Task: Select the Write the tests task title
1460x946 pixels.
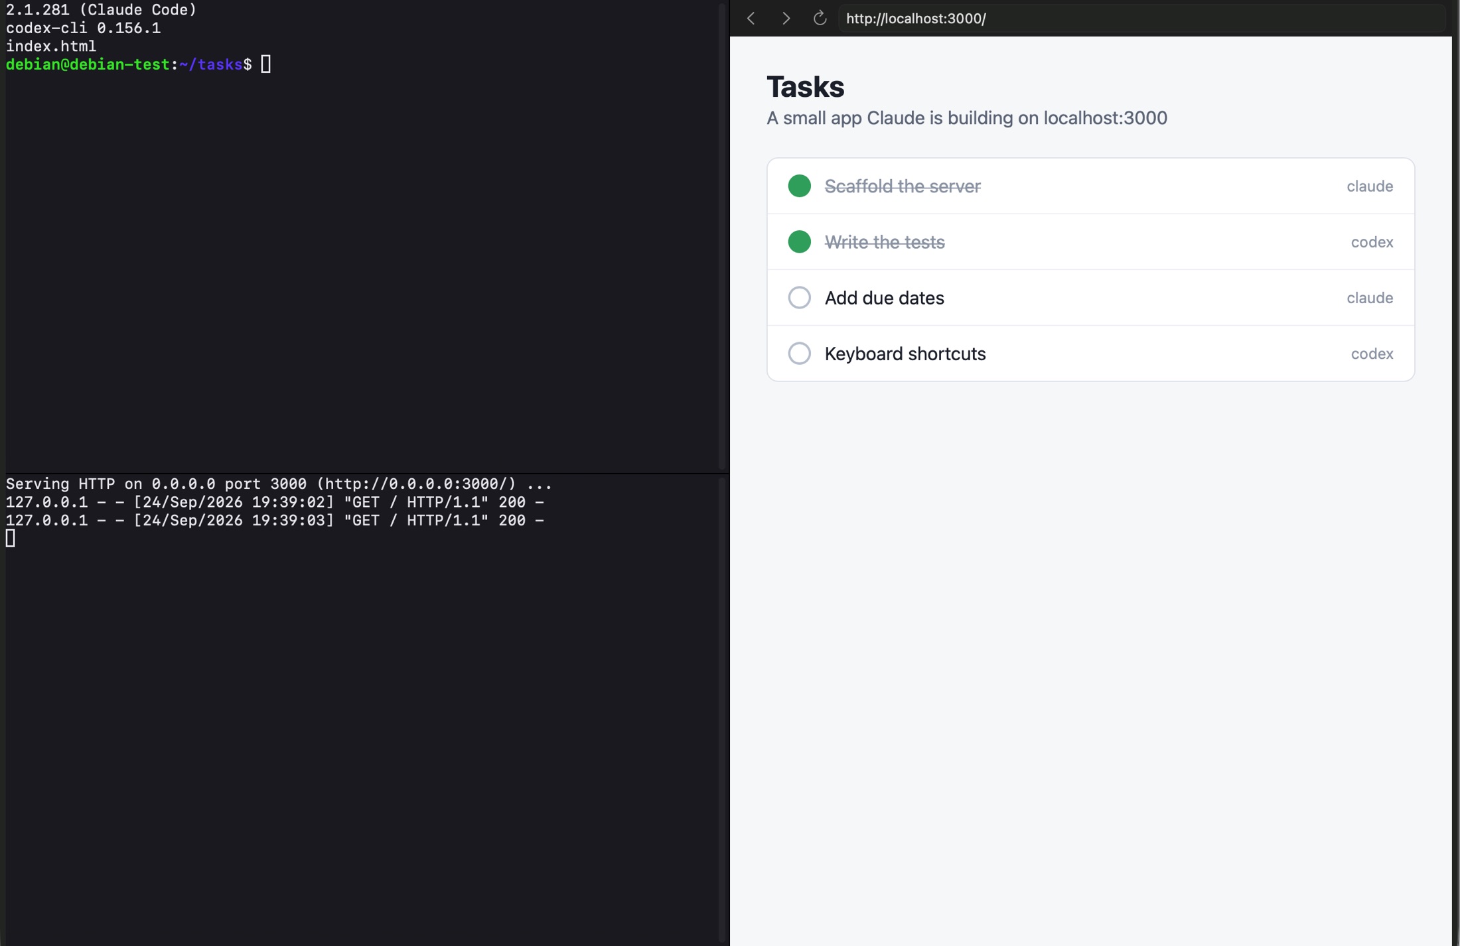Action: [x=885, y=242]
